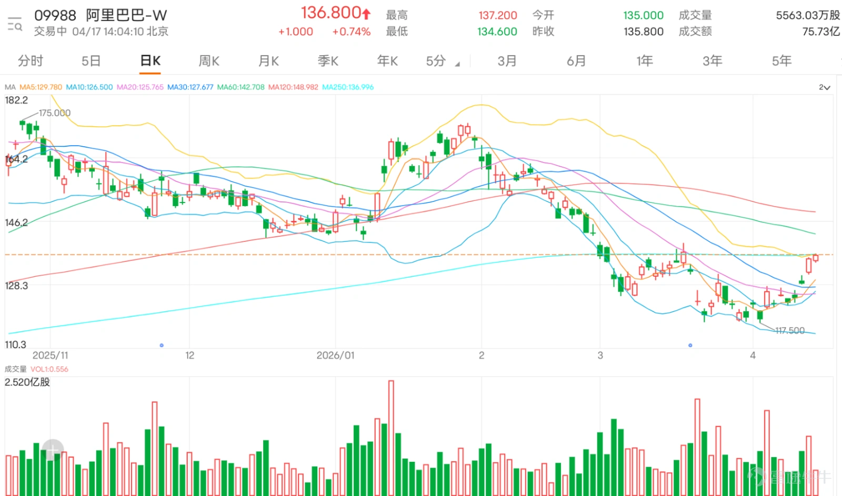
Task: Click the MA30:127.677 indicator label
Action: [x=191, y=87]
